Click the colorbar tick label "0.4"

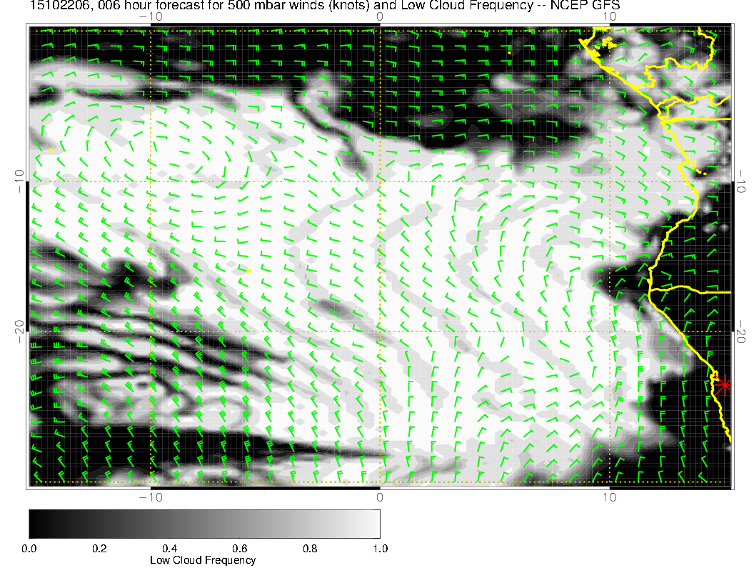pos(170,549)
